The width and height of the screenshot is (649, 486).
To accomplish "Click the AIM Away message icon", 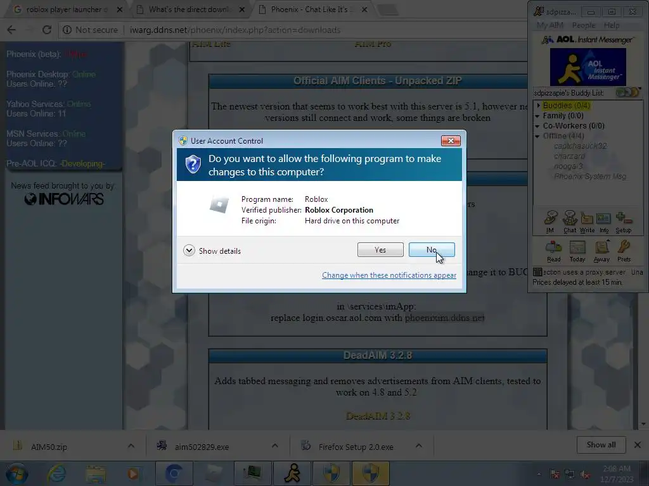I will [x=601, y=251].
